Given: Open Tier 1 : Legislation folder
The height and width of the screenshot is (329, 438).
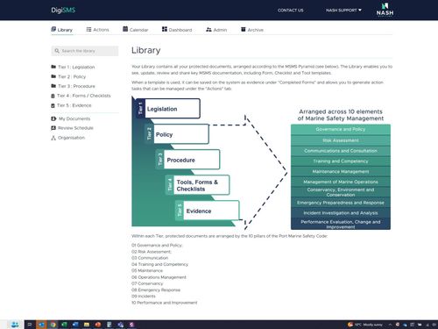Looking at the screenshot, I should [x=73, y=67].
